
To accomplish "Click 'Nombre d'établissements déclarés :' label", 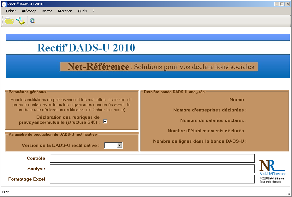I will [207, 131].
